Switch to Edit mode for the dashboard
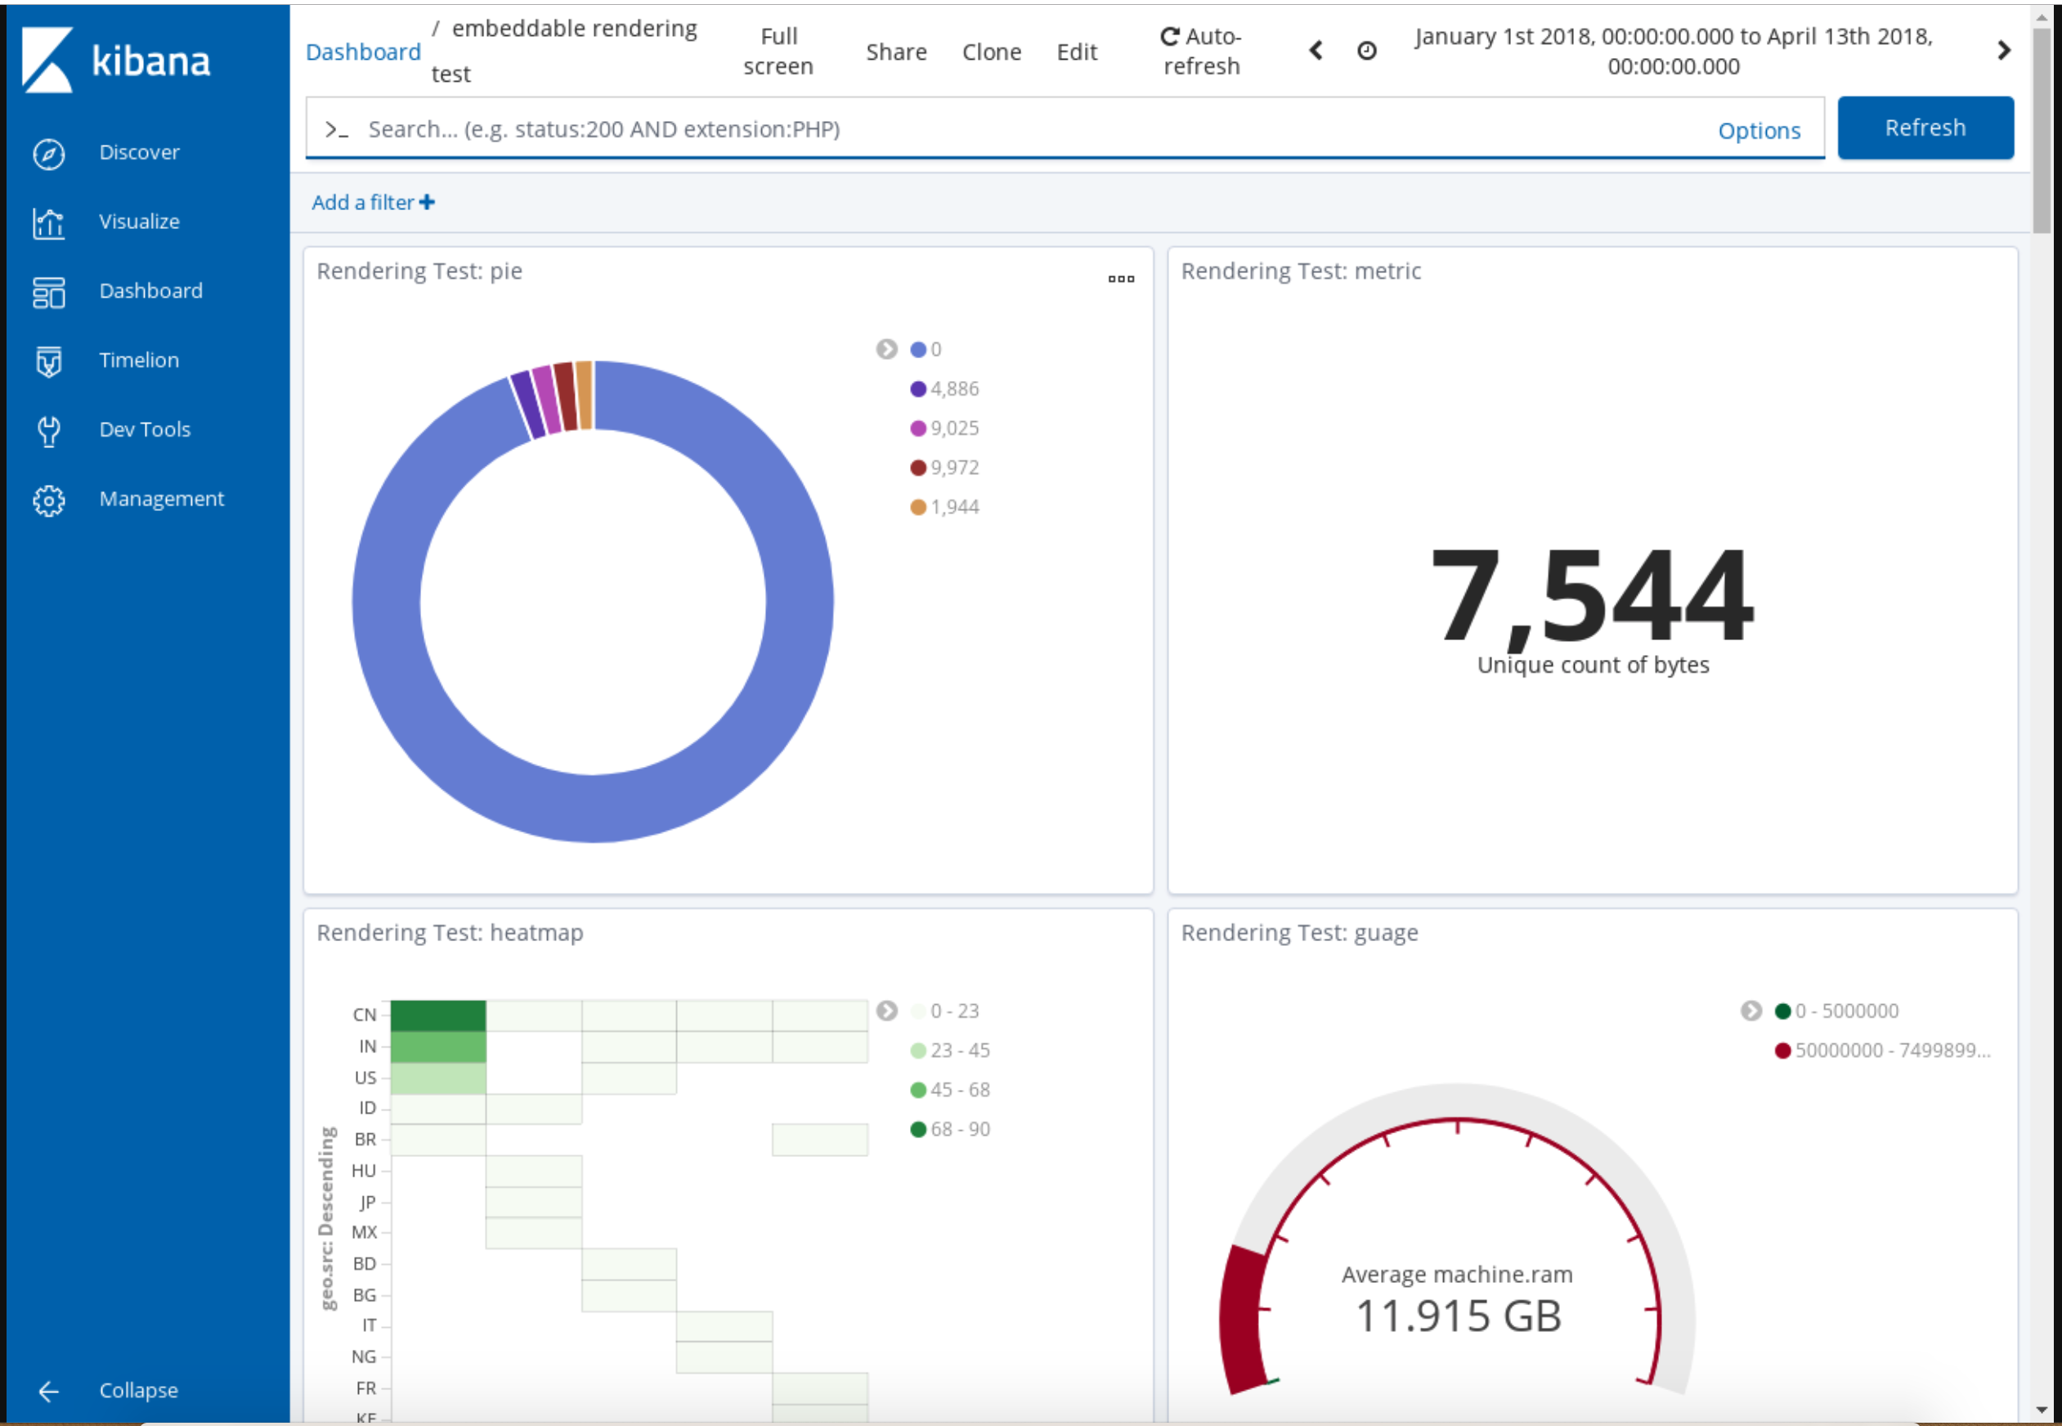2062x1426 pixels. (1077, 51)
